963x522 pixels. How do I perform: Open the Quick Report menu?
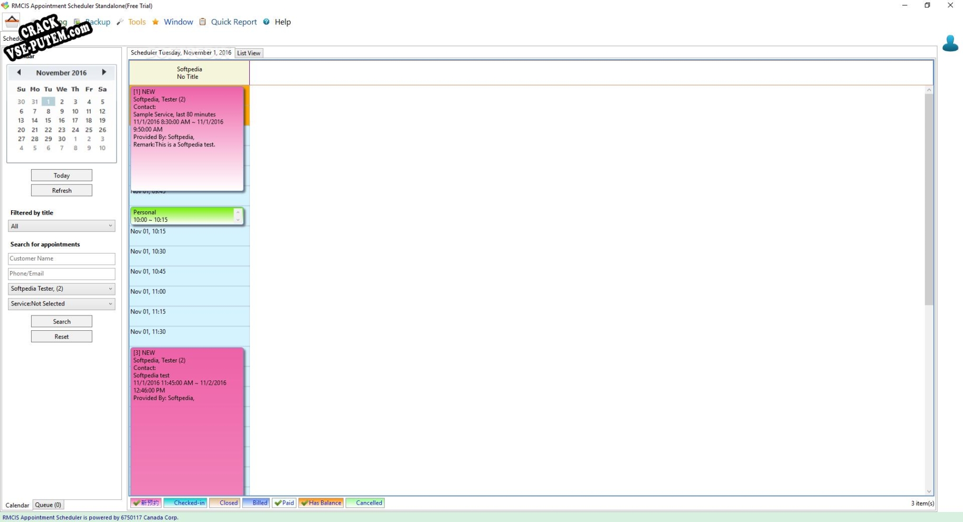[234, 22]
